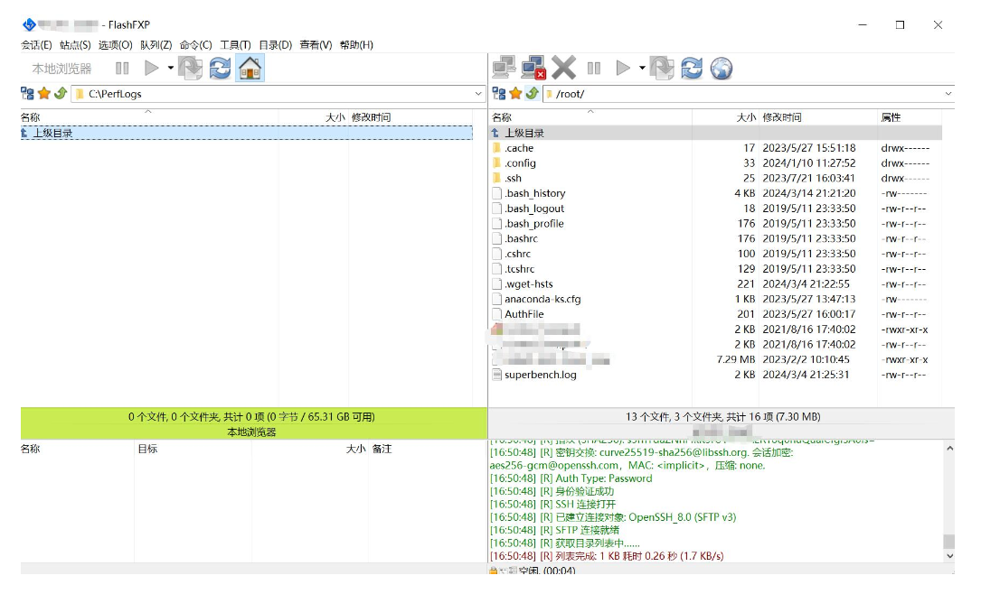
Task: Click the remote favorites star icon
Action: (x=515, y=94)
